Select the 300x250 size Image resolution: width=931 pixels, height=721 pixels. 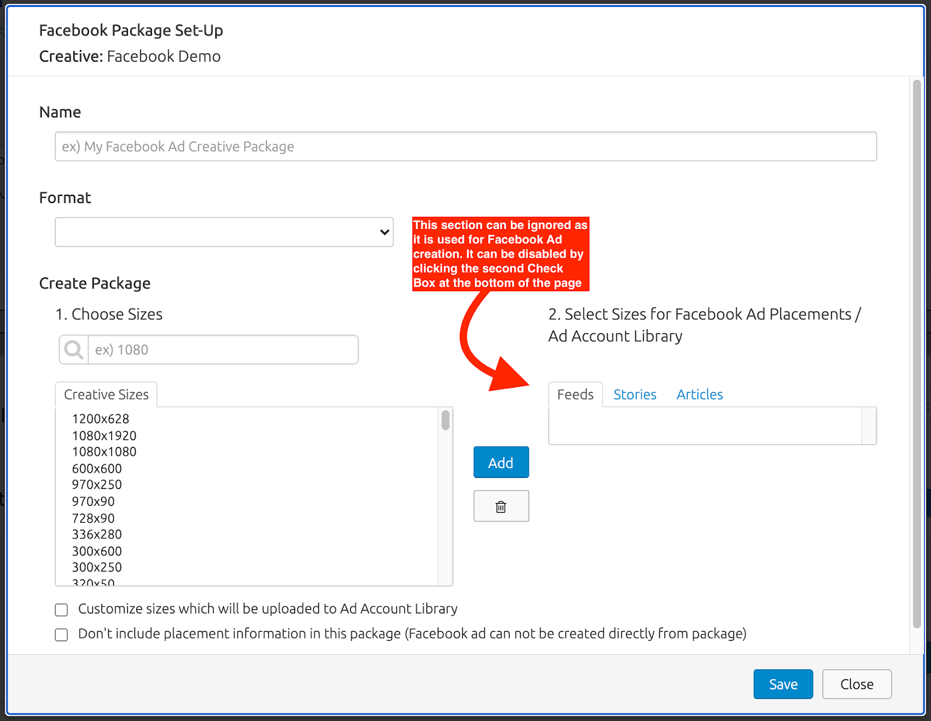coord(97,567)
